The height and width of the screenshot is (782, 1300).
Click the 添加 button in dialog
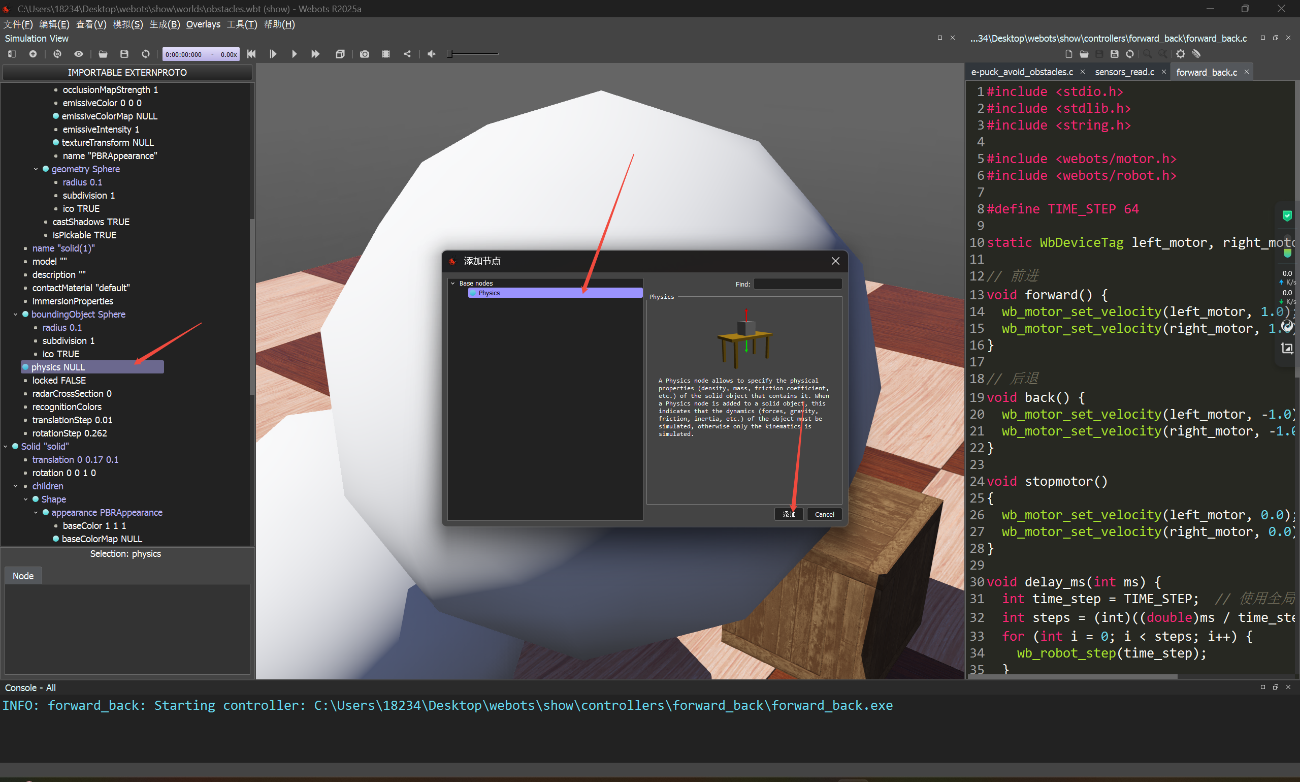(x=788, y=514)
